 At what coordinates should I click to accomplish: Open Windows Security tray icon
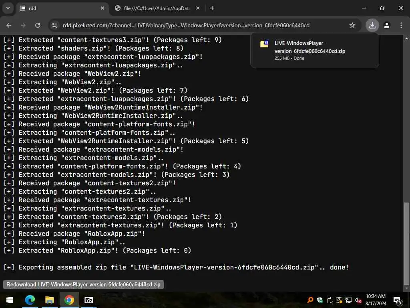(320, 300)
